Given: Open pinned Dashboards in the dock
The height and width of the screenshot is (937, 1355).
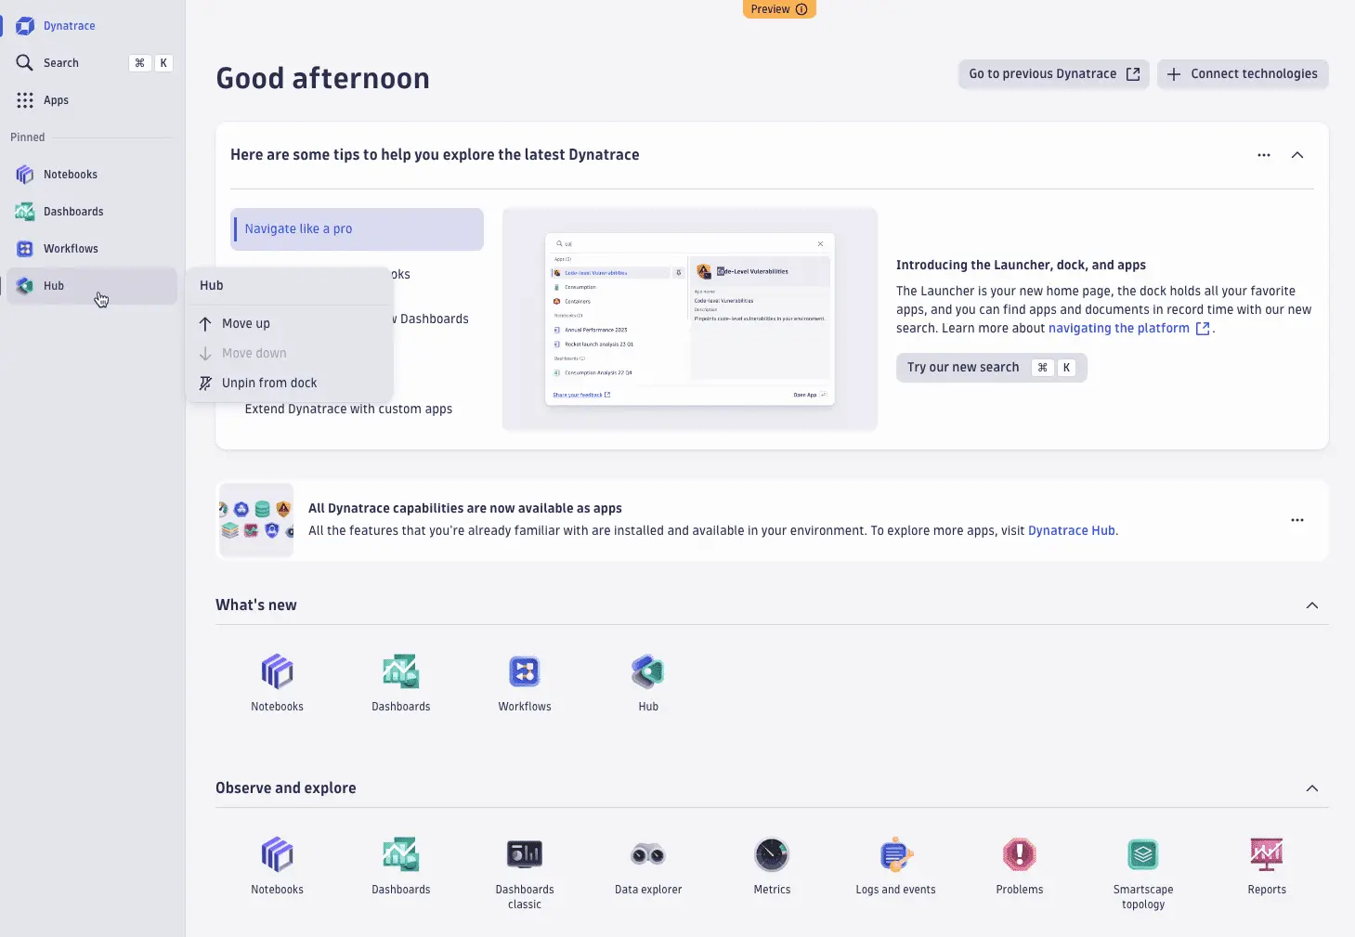Looking at the screenshot, I should (91, 212).
